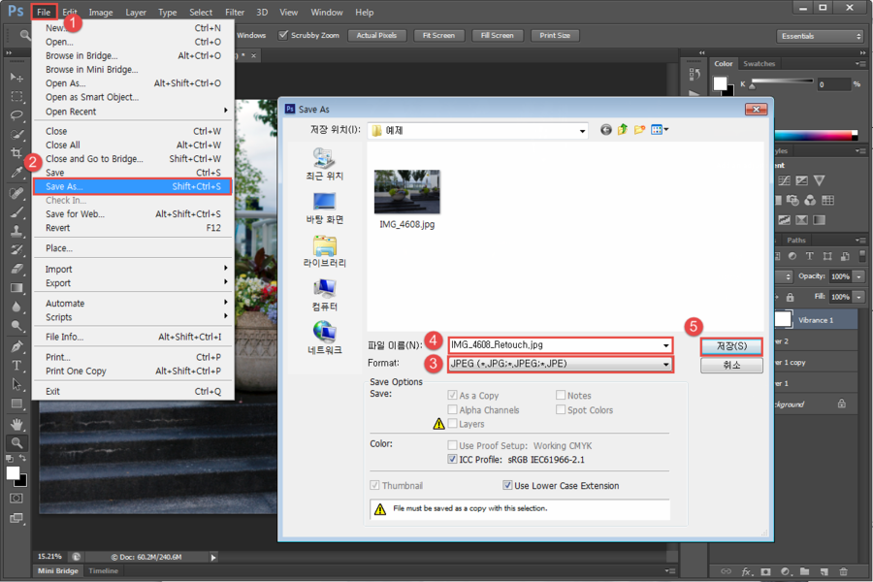Open 파일 이름 filename dropdown arrow
The height and width of the screenshot is (582, 873).
[x=665, y=345]
